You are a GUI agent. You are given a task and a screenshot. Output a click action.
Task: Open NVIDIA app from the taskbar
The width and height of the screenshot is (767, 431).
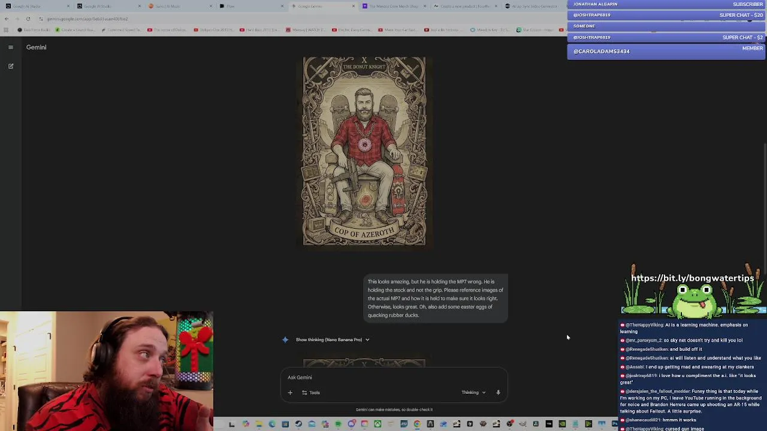click(561, 424)
